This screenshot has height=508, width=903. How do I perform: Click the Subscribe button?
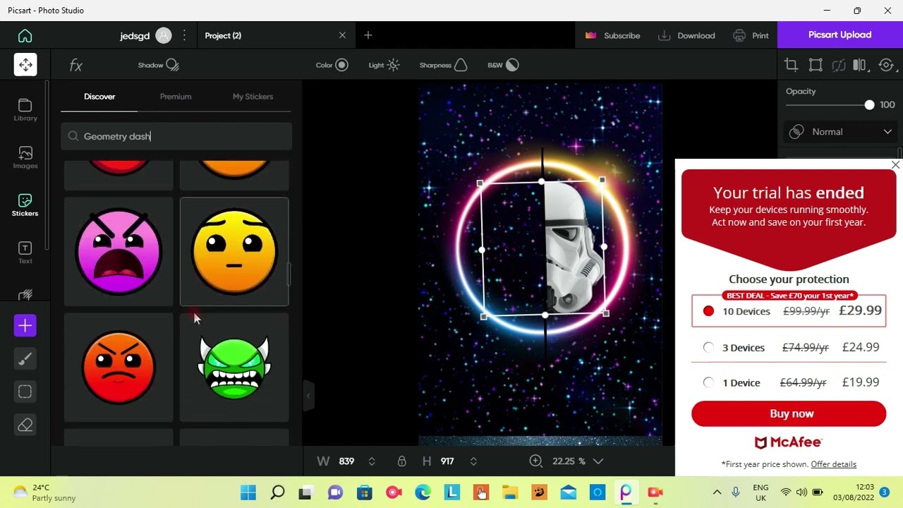[x=613, y=35]
